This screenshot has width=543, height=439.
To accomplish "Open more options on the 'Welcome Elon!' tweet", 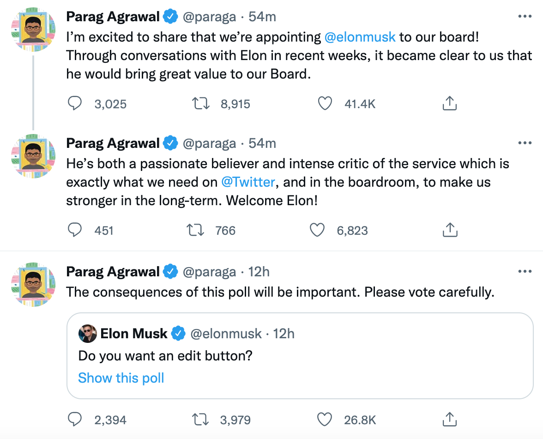I will [x=525, y=143].
